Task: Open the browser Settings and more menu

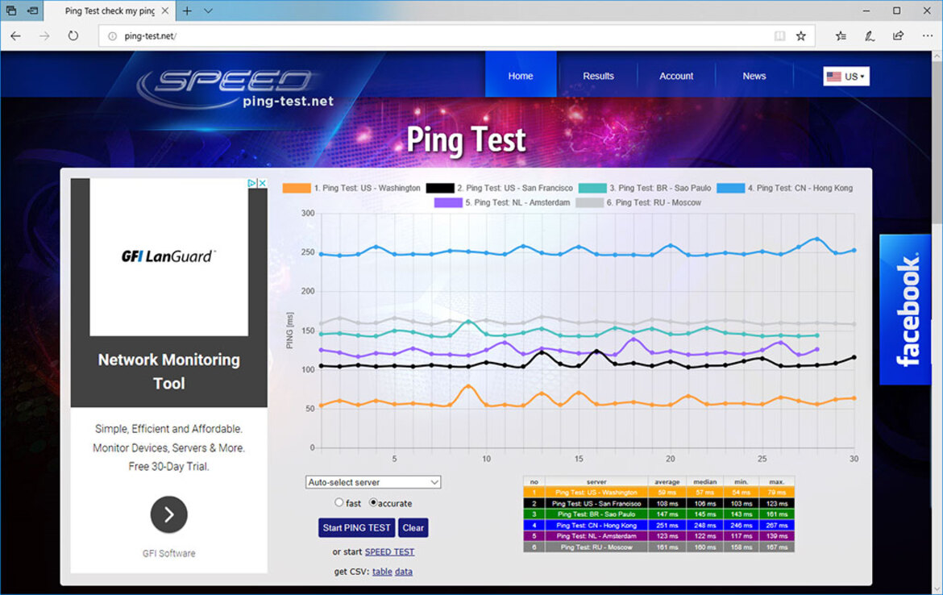Action: (x=928, y=36)
